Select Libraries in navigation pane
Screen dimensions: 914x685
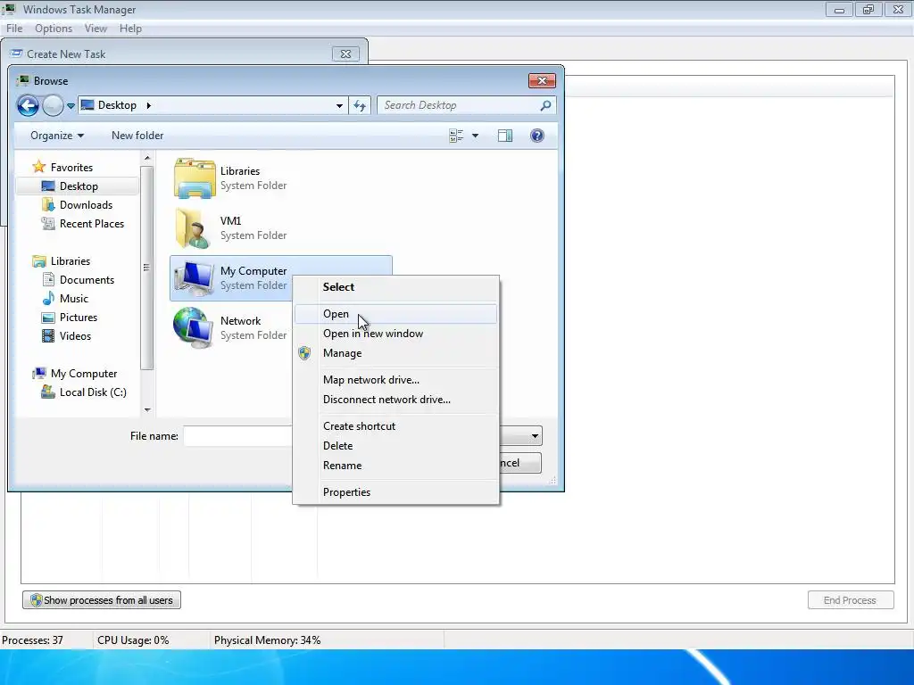[x=70, y=261]
